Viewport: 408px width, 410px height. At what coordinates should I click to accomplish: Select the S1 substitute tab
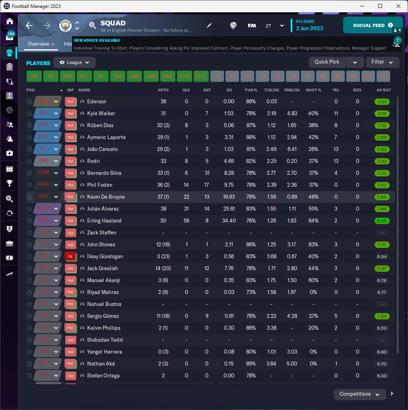[x=217, y=76]
